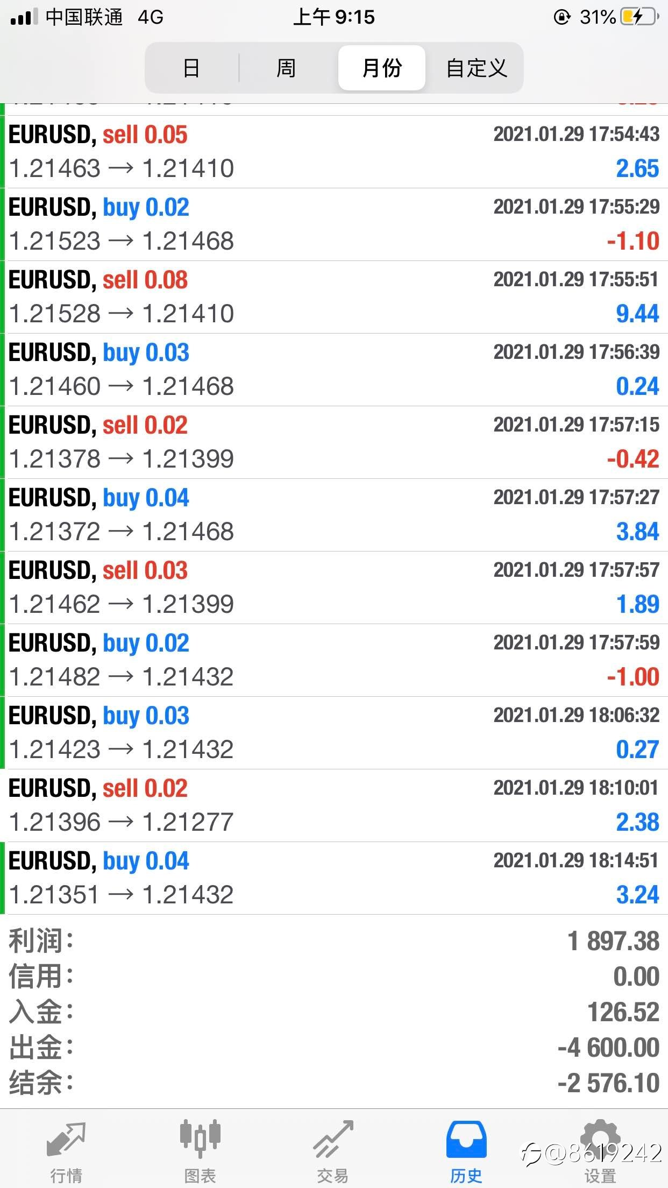Open the EURUSD sell 0.02 trade at 18:10:01
668x1188 pixels.
tap(334, 805)
